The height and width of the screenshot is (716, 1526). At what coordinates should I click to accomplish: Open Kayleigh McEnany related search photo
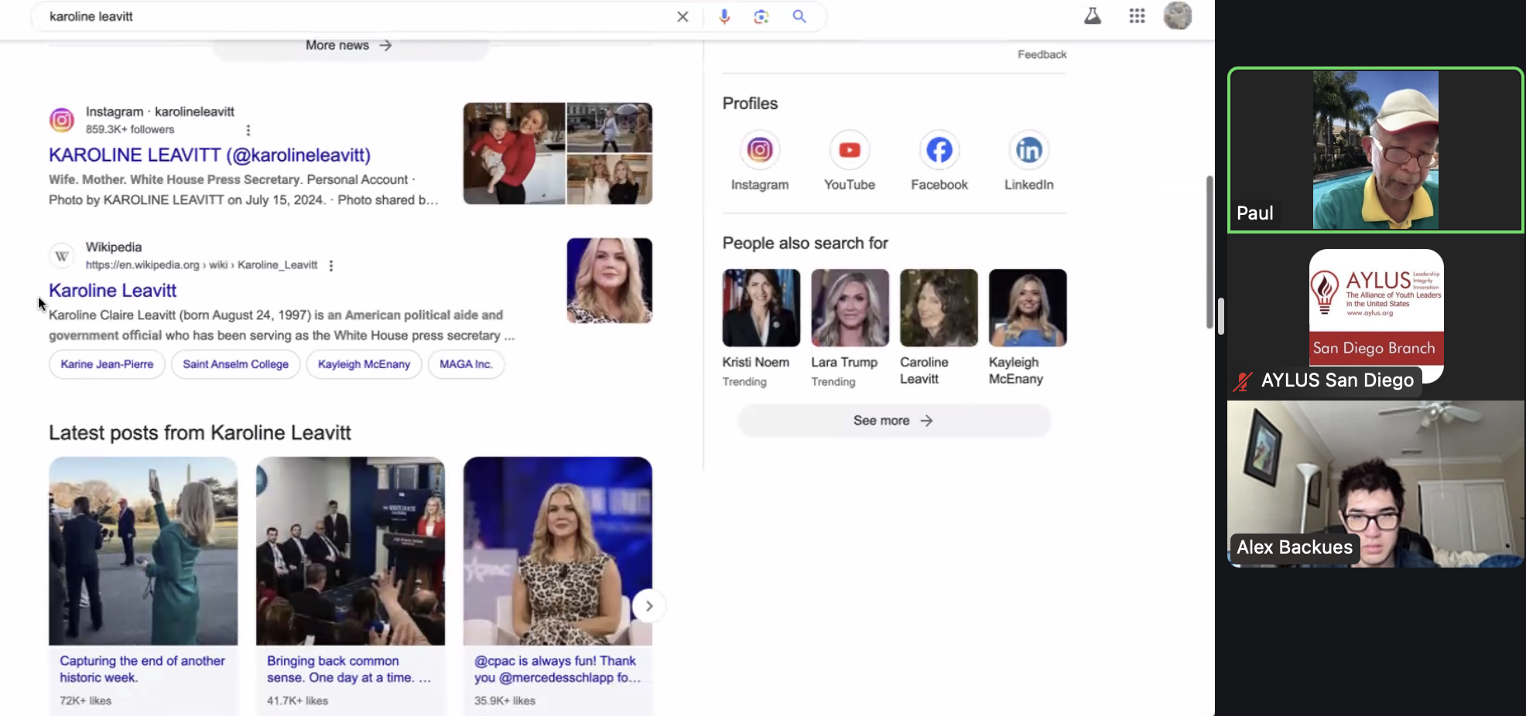pyautogui.click(x=1028, y=308)
